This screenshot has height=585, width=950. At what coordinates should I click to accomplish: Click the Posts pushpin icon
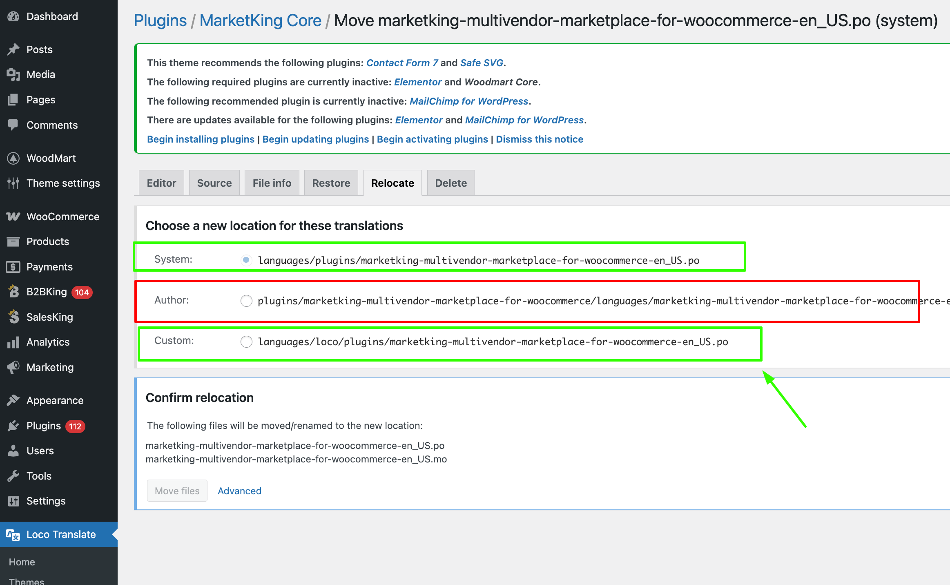(x=13, y=49)
